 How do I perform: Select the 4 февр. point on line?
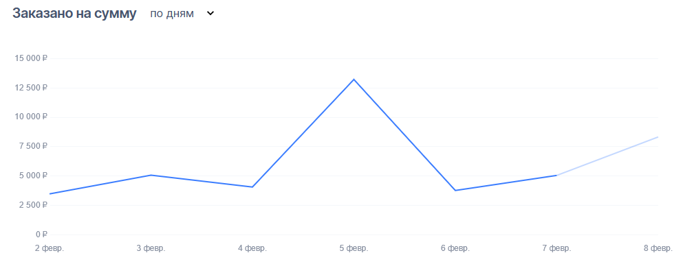[252, 187]
